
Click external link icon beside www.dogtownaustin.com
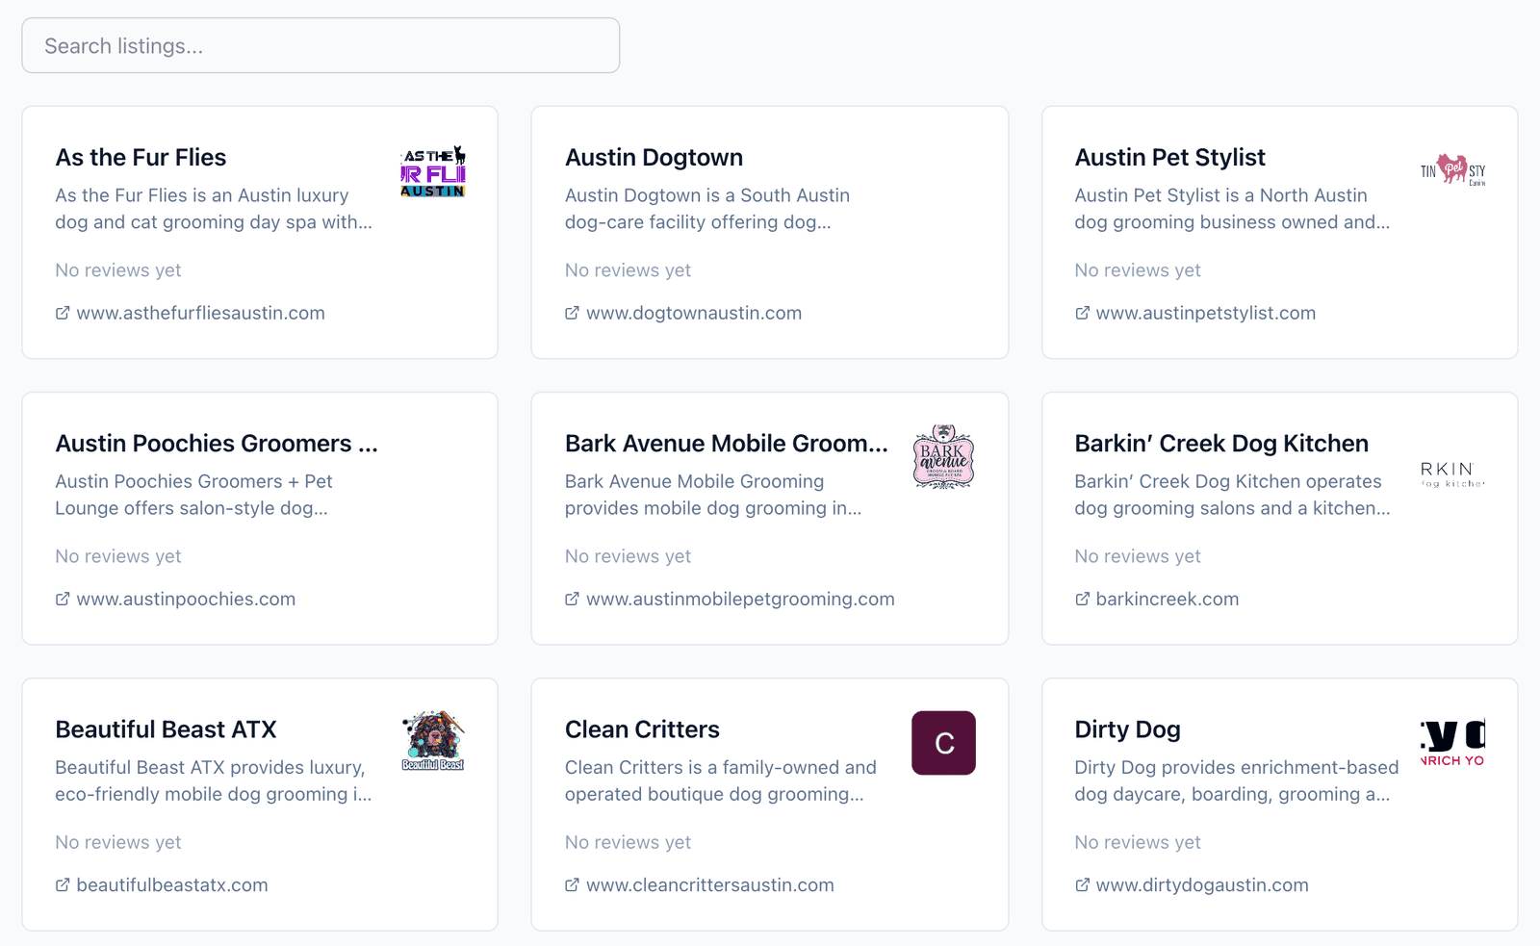[x=572, y=313]
